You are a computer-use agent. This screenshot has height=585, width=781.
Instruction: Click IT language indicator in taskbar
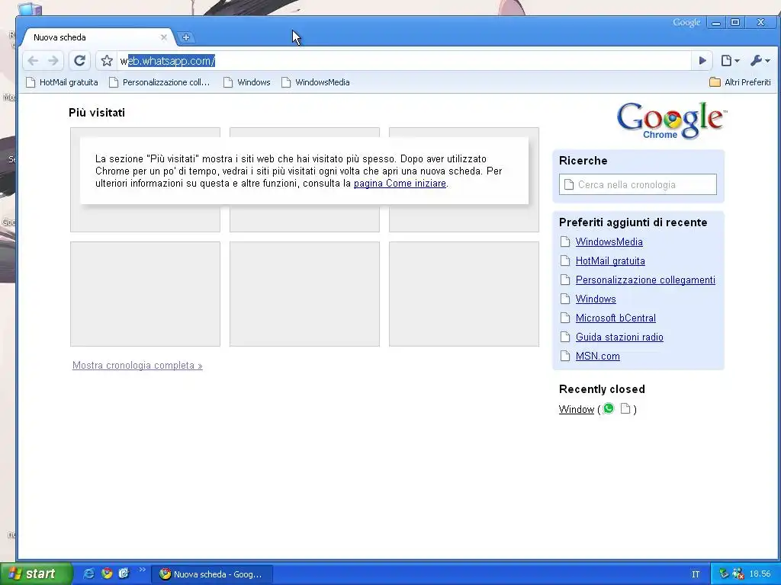[696, 574]
